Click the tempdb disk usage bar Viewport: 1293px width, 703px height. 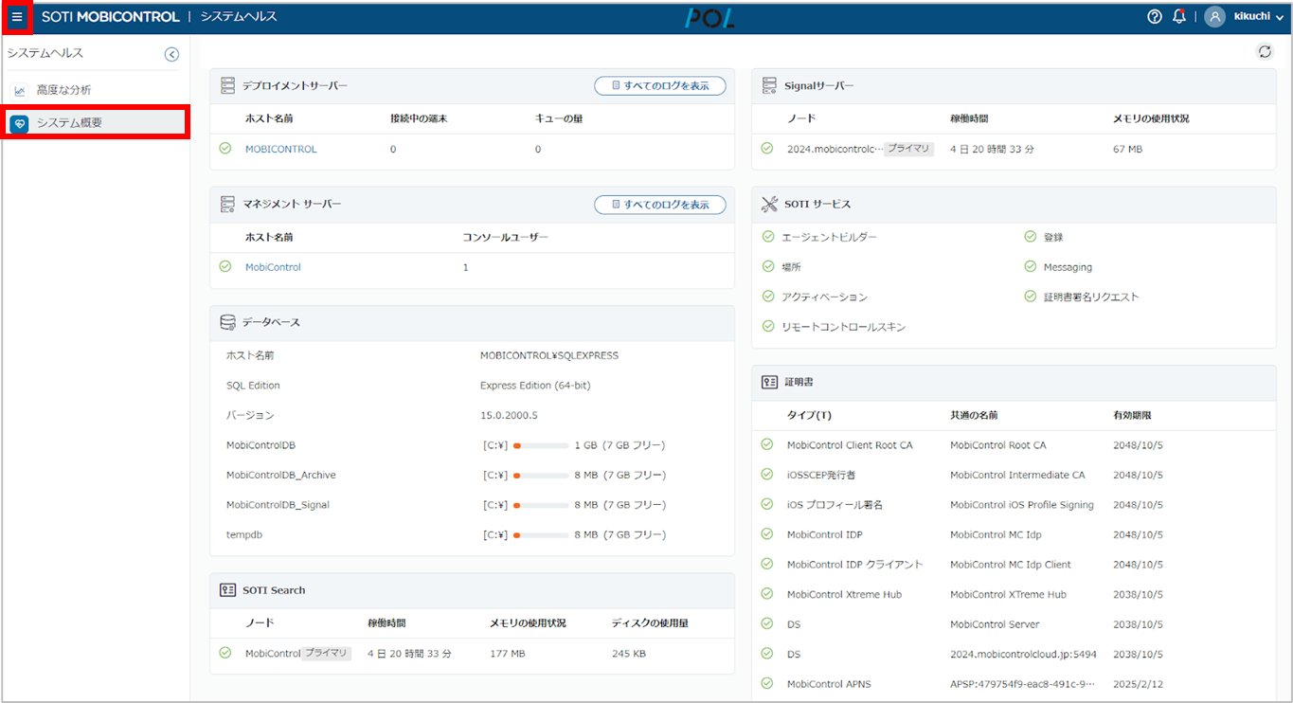point(541,535)
